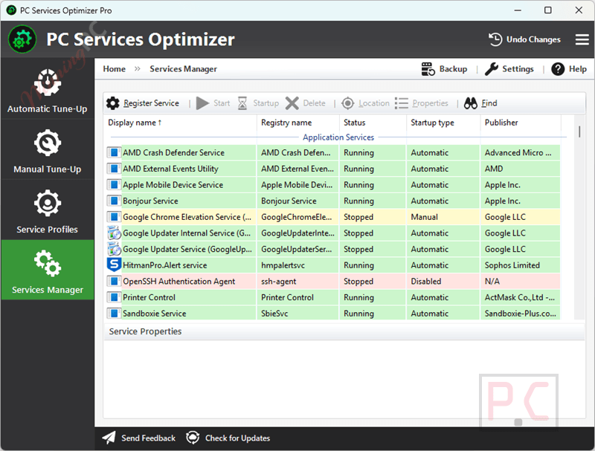Click the Find binoculars icon
Screen dimensions: 595x451
coord(471,103)
